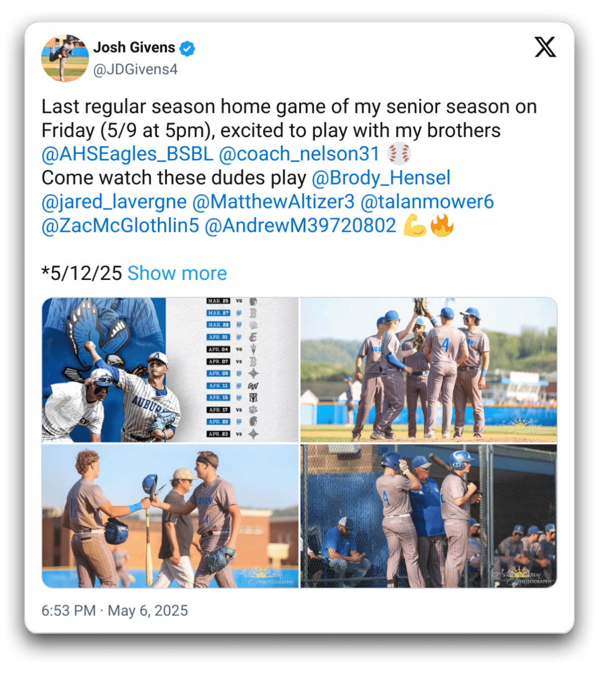Open the @jared_lavergne mention

pyautogui.click(x=114, y=202)
